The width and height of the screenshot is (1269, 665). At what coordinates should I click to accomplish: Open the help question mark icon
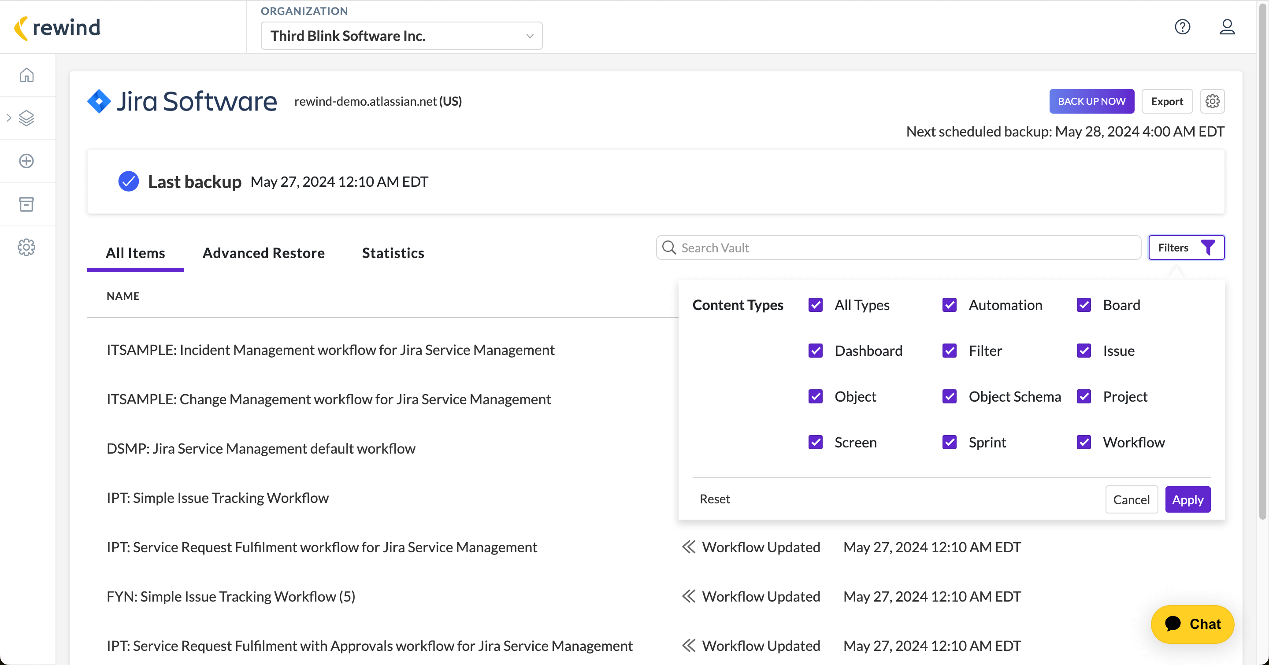pyautogui.click(x=1182, y=26)
